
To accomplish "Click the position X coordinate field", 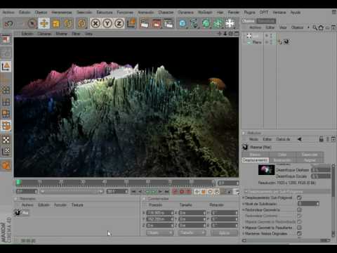I will 160,213.
